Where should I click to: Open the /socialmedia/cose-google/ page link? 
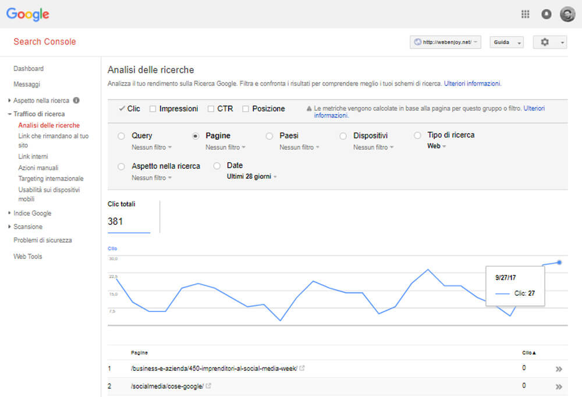point(167,386)
